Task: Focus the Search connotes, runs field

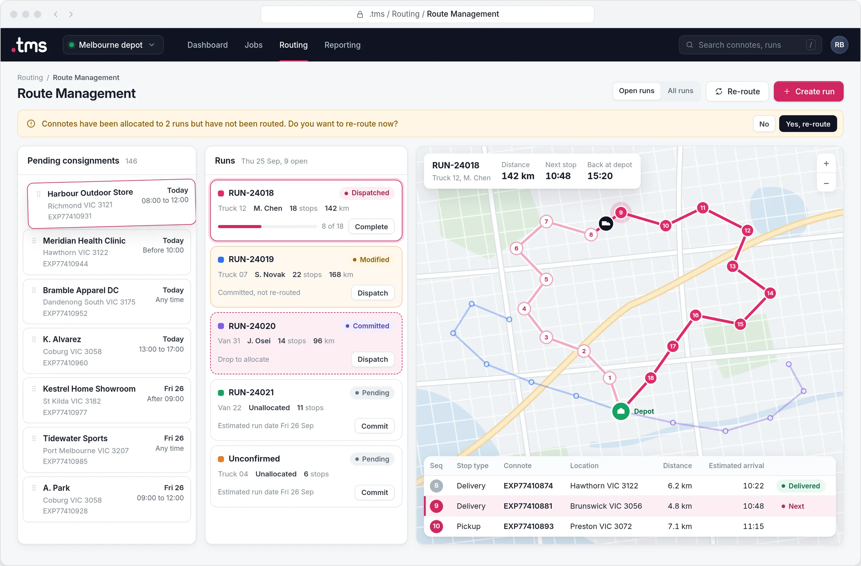Action: point(750,45)
